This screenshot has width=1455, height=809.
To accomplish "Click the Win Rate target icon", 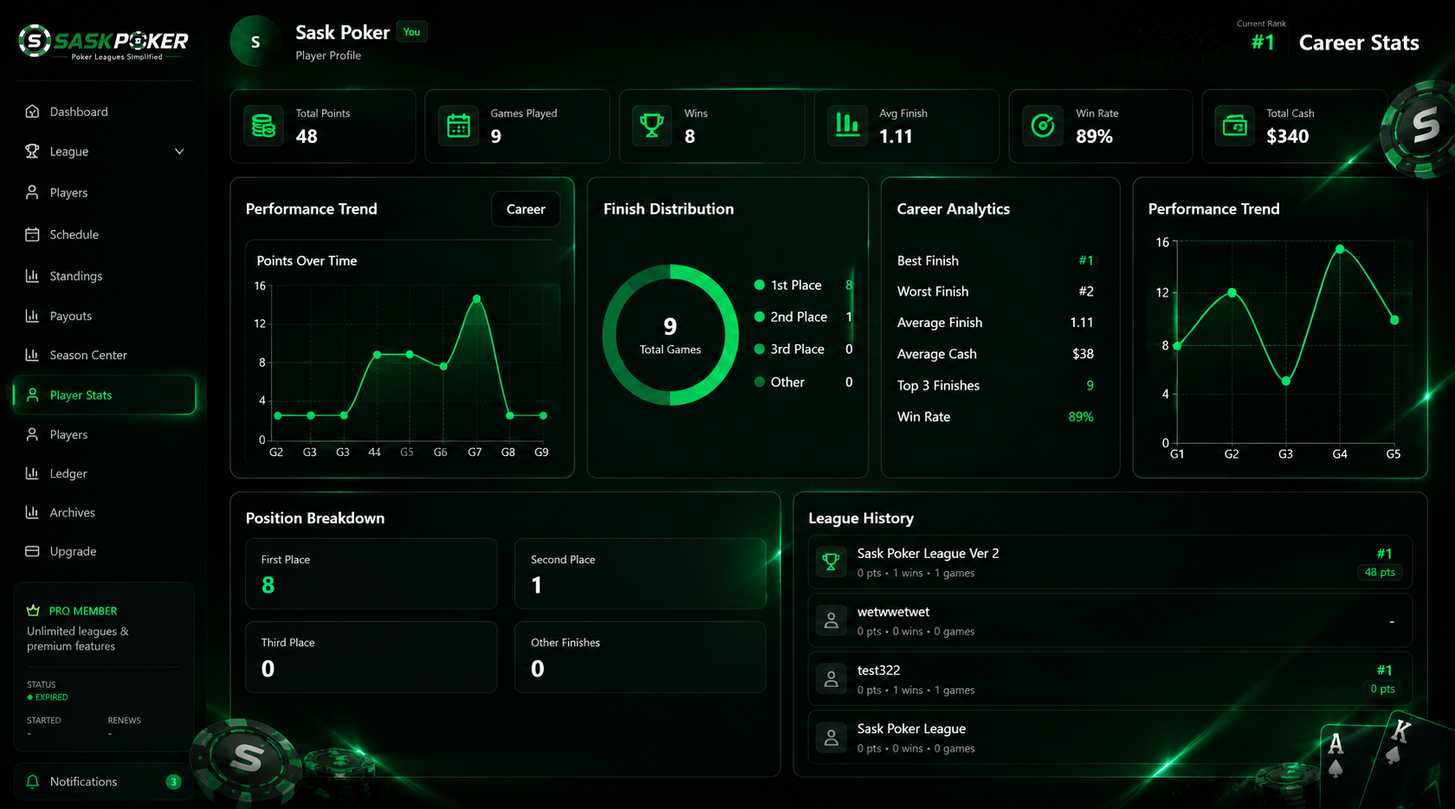I will click(x=1042, y=125).
